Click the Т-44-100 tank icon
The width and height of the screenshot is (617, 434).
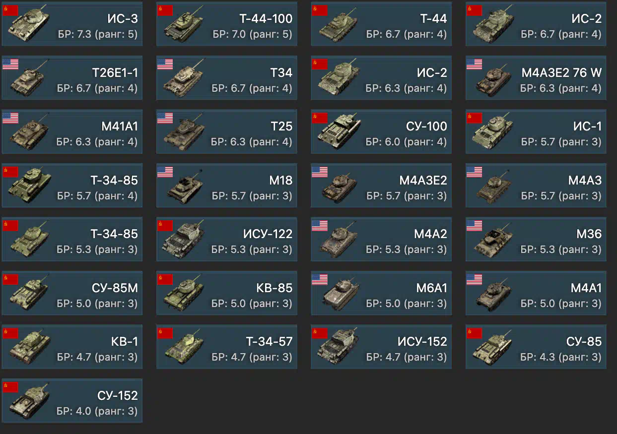tap(185, 26)
